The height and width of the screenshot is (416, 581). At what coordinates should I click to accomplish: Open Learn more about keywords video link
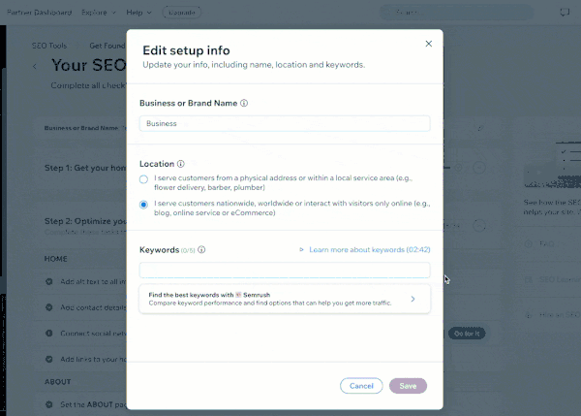(x=370, y=250)
